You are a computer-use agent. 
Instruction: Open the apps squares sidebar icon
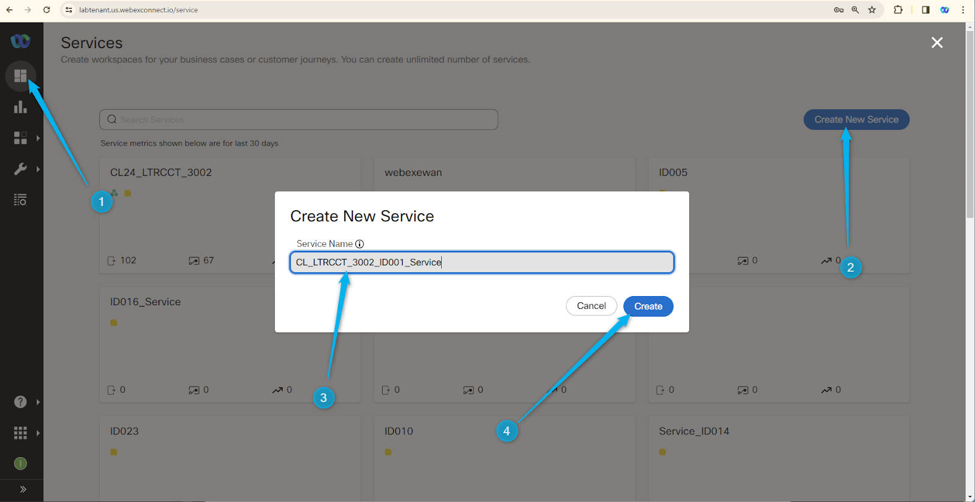[x=21, y=138]
